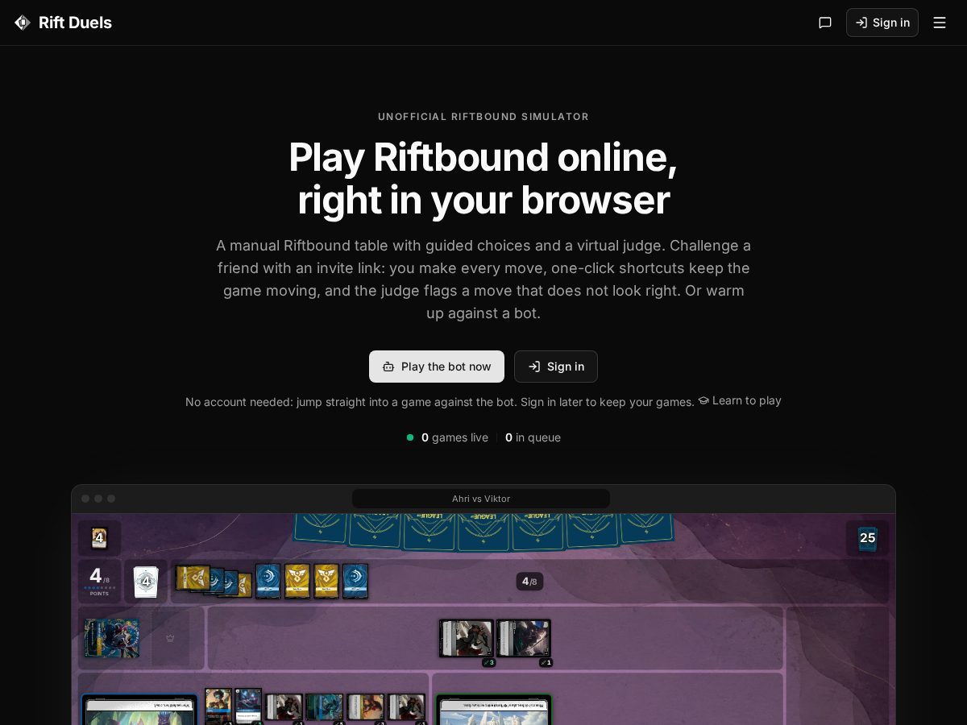The image size is (967, 725).
Task: Click the 4/8 POINTS score panel
Action: pyautogui.click(x=99, y=582)
